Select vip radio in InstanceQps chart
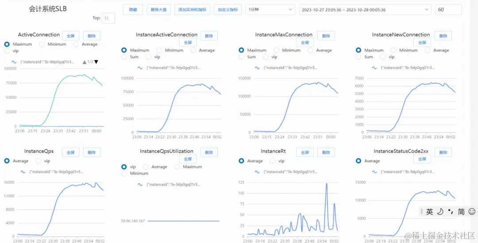The height and width of the screenshot is (243, 478). (39, 160)
